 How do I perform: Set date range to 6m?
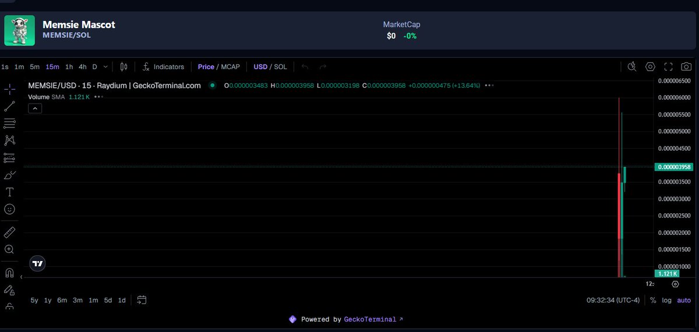62,300
